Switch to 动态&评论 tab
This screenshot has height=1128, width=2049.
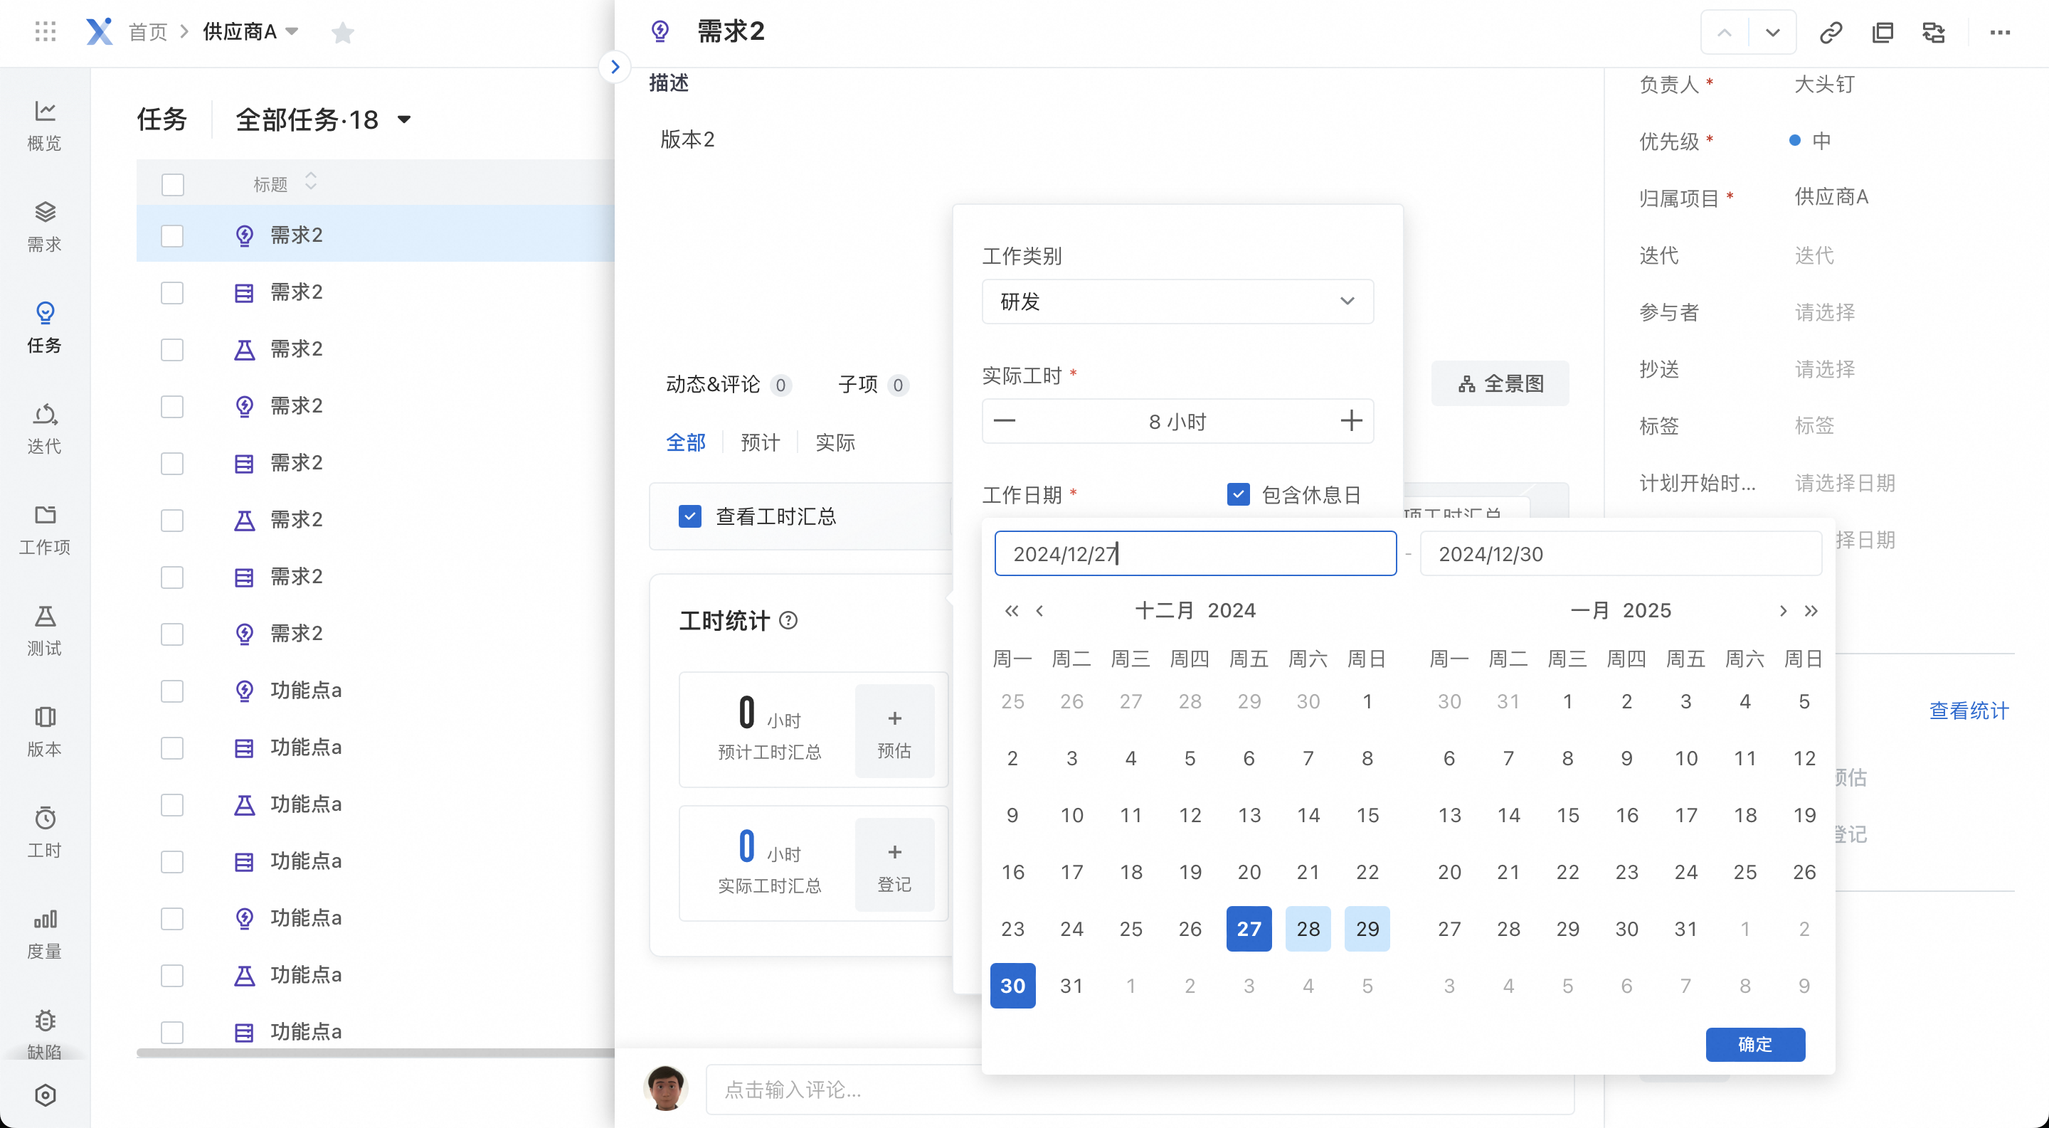(x=727, y=385)
